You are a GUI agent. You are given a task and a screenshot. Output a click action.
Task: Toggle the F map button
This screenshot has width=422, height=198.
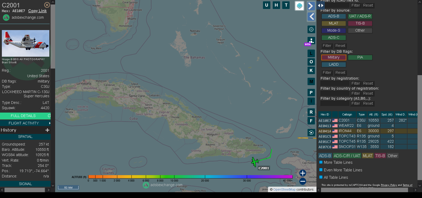311,121
